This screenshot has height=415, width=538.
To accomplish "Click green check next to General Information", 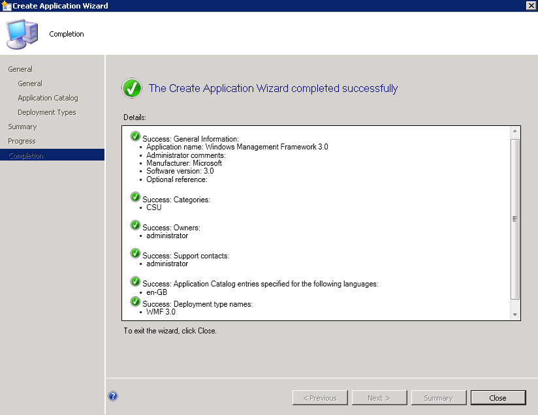I will [x=135, y=136].
